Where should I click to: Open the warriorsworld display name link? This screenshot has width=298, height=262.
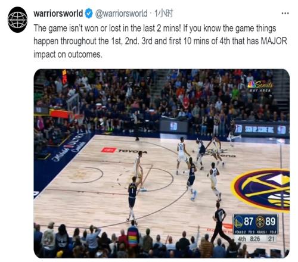[x=58, y=13]
